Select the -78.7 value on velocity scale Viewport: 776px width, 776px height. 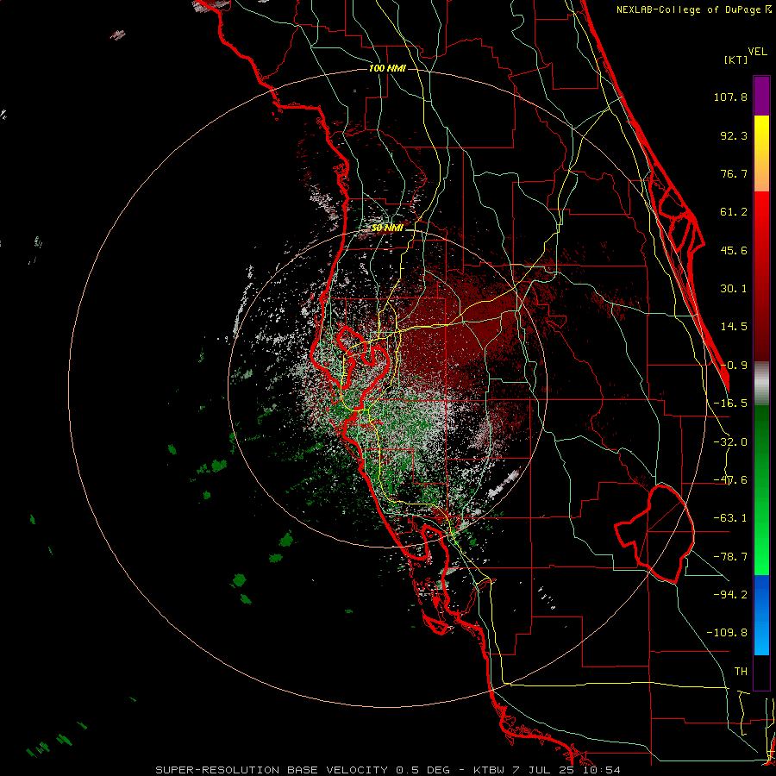coord(730,557)
